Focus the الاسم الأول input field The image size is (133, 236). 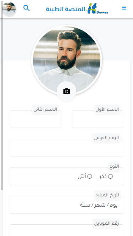click(x=98, y=119)
